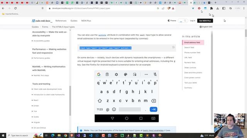Jump to Summary section
This screenshot has width=247, height=138.
point(188,88)
